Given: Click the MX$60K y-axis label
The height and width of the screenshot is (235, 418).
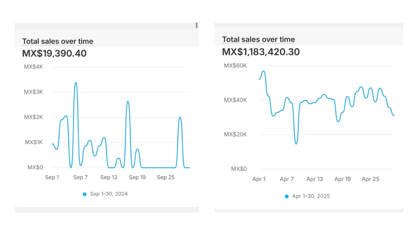Looking at the screenshot, I should click(235, 65).
